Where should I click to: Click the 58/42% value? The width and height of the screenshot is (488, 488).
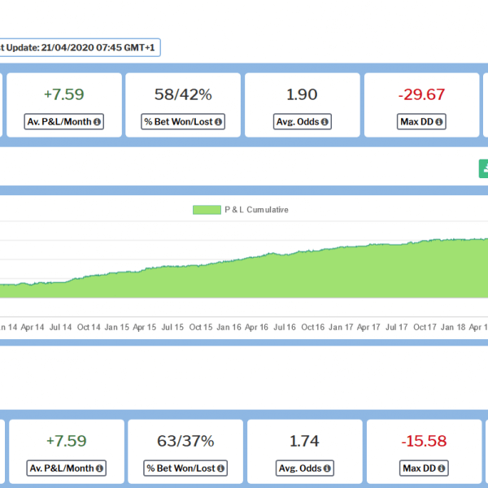183,94
